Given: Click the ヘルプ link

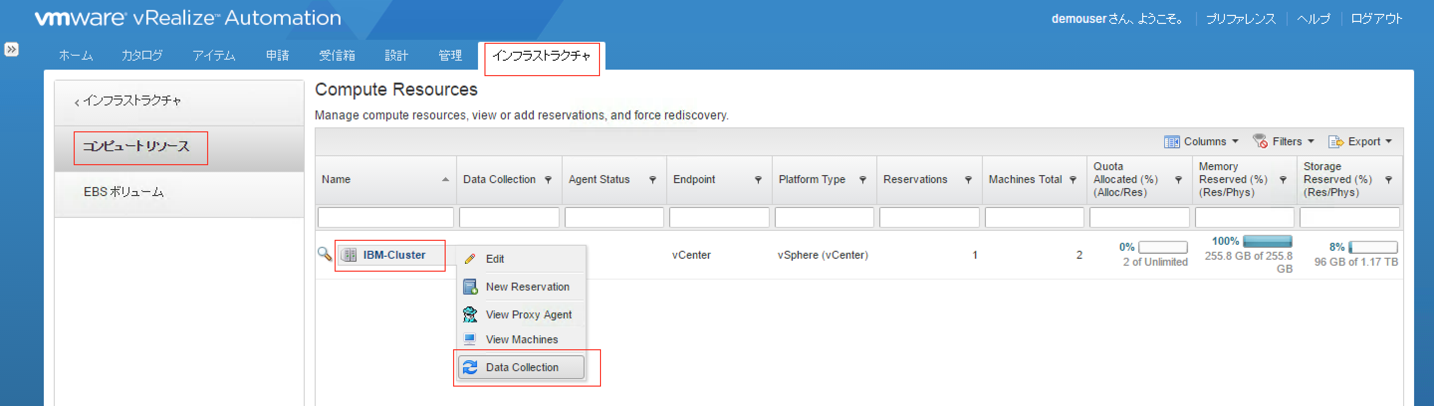Looking at the screenshot, I should point(1314,19).
